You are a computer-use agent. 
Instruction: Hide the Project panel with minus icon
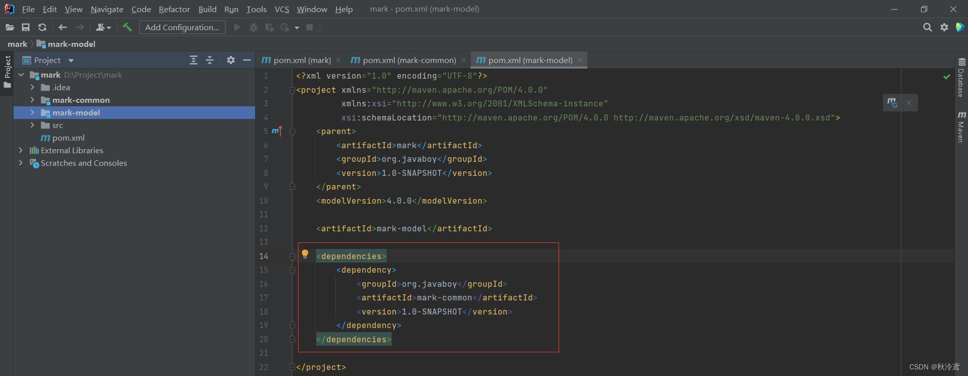(x=247, y=60)
